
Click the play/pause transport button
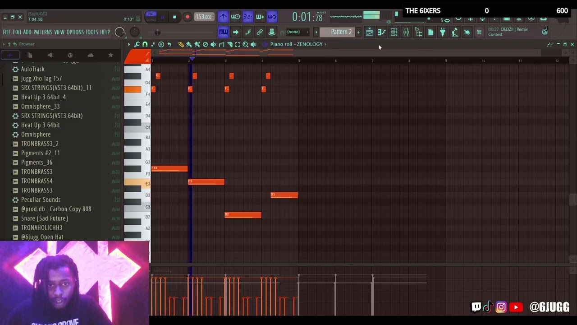163,17
